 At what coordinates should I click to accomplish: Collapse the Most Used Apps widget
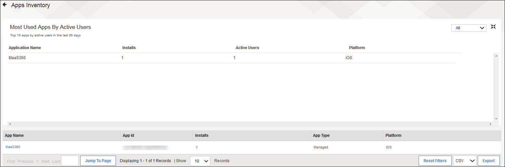pos(493,27)
